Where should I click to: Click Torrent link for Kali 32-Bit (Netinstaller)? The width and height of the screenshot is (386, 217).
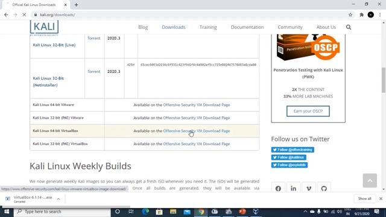coord(94,71)
